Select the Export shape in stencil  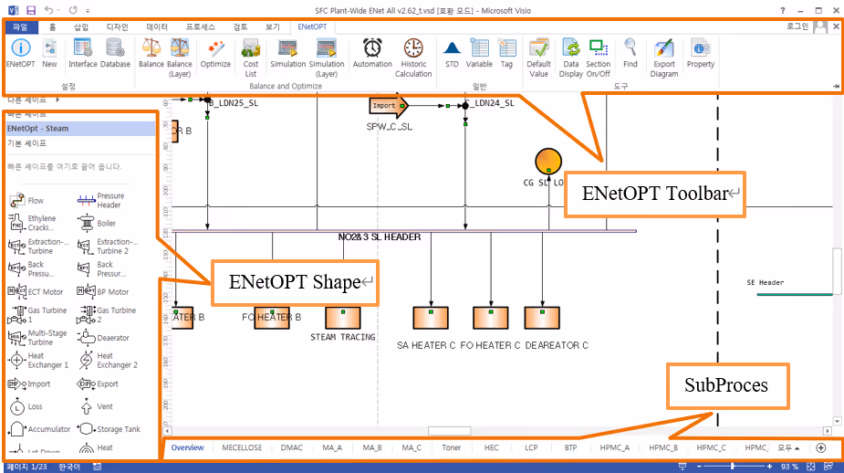[98, 384]
